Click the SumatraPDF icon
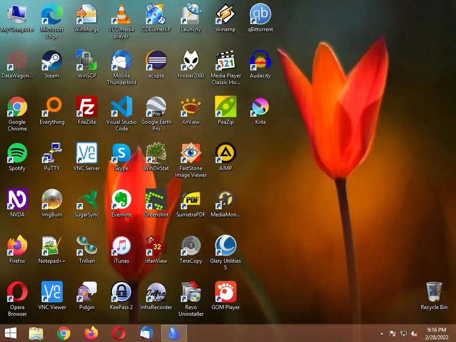 pos(191,199)
